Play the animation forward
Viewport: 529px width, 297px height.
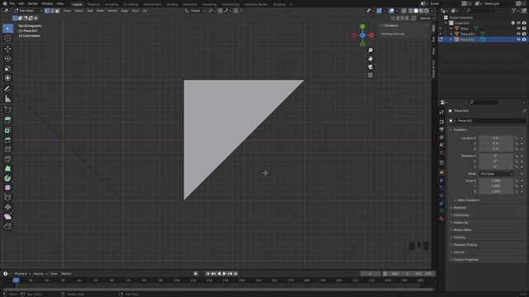[x=224, y=274]
